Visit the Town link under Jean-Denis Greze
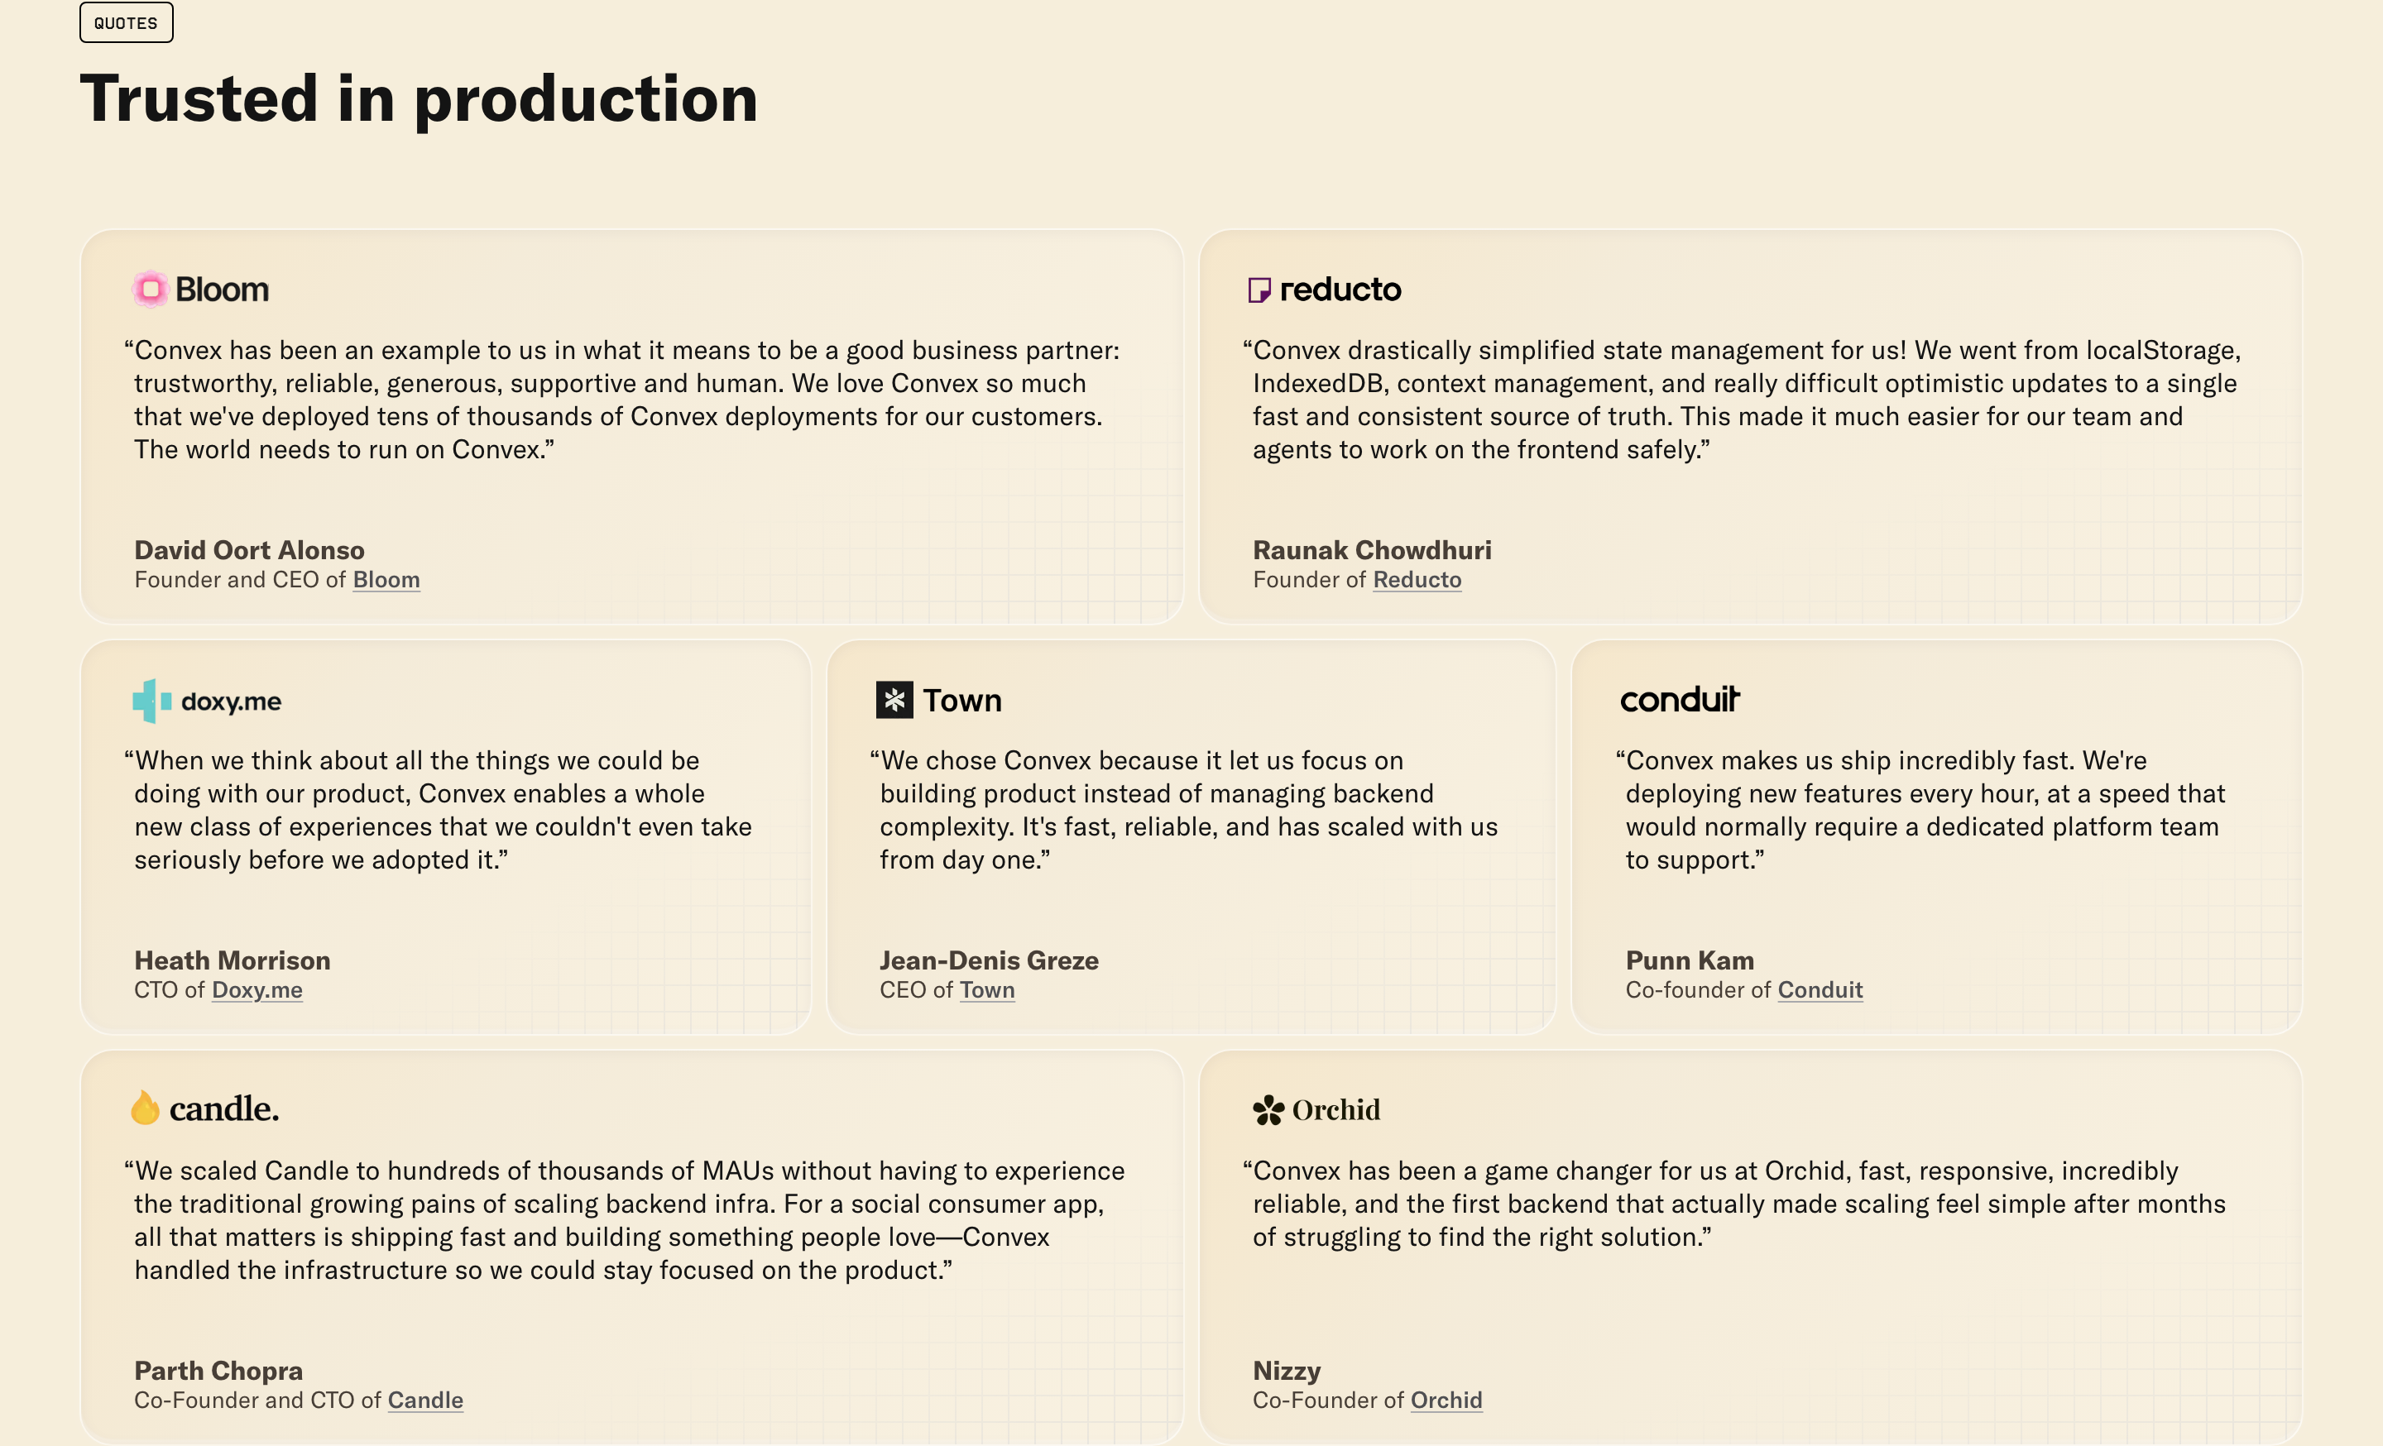The image size is (2383, 1446). pyautogui.click(x=986, y=989)
